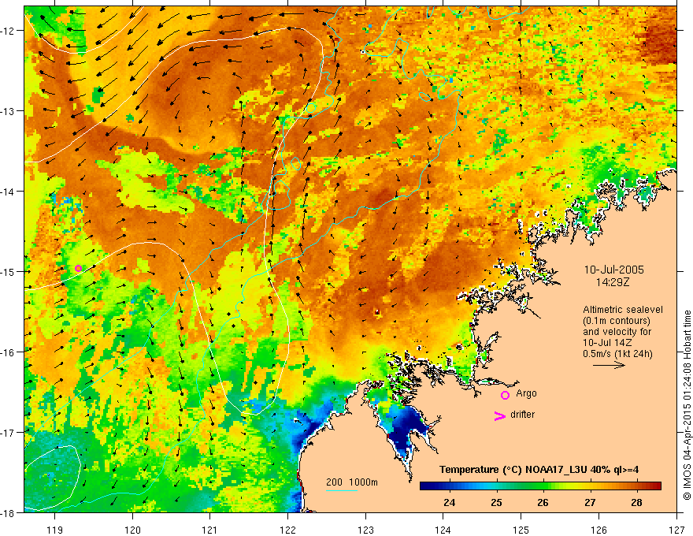Click the '(0.1m contours)' caption line
The height and width of the screenshot is (536, 693).
[617, 321]
